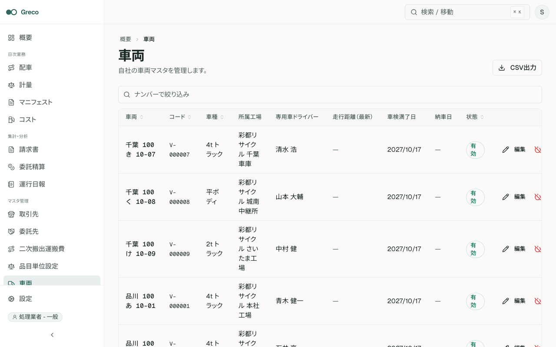Click the 運行日報 notebook icon

[x=11, y=184]
